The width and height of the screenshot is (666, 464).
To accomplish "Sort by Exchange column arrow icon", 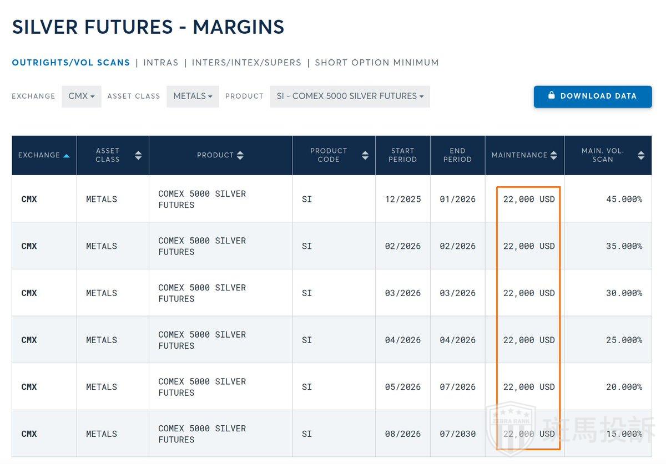I will coord(67,156).
